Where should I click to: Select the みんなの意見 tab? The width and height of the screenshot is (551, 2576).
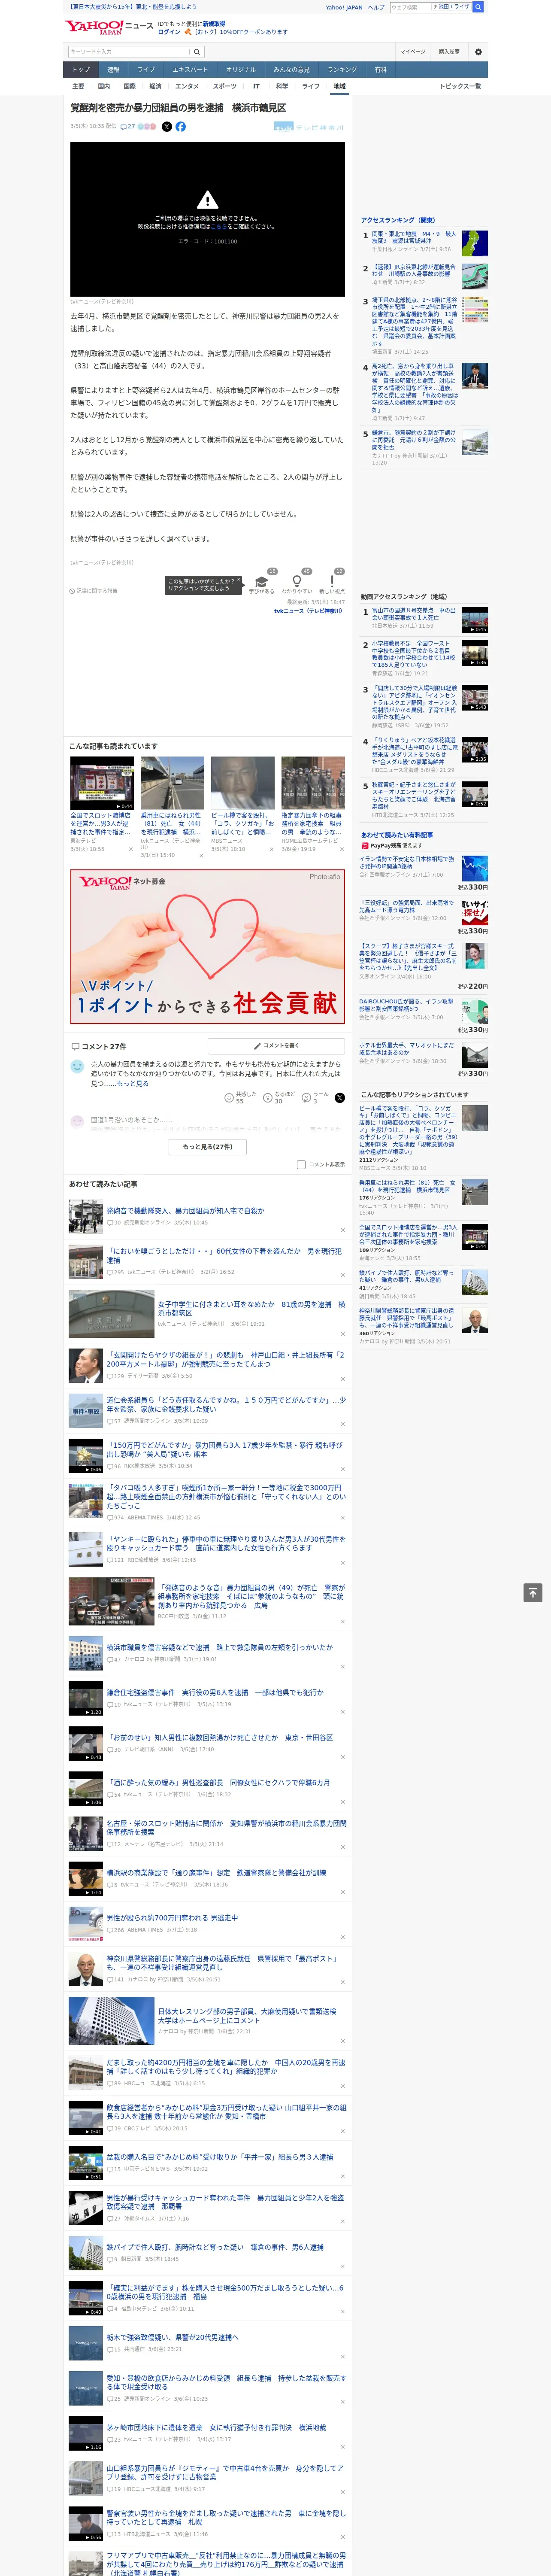tap(291, 69)
